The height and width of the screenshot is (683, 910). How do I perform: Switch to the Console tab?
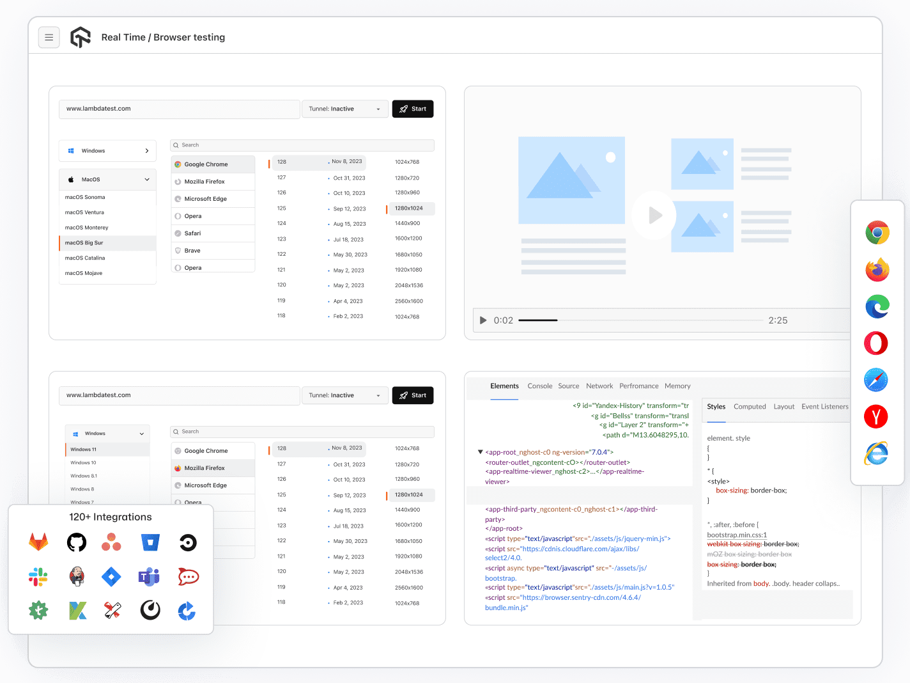coord(539,386)
